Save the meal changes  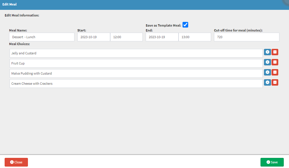coord(272,162)
